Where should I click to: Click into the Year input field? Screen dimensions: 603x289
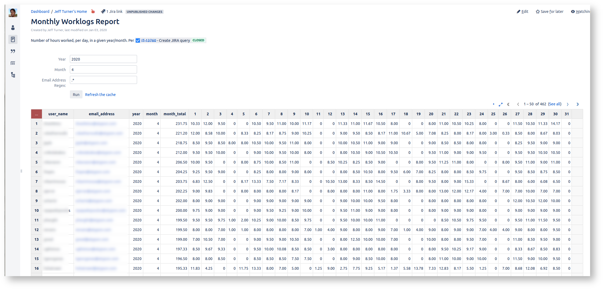[x=103, y=59]
